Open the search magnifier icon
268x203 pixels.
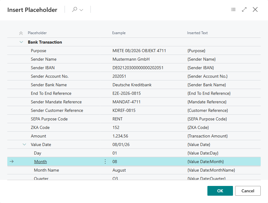click(x=75, y=9)
